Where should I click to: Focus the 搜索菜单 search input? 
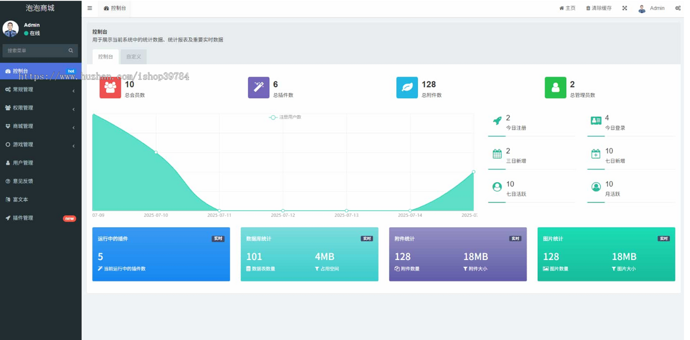(34, 51)
